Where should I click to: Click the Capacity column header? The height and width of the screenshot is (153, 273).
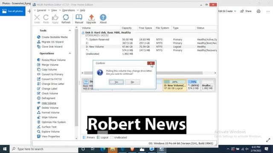point(129,28)
